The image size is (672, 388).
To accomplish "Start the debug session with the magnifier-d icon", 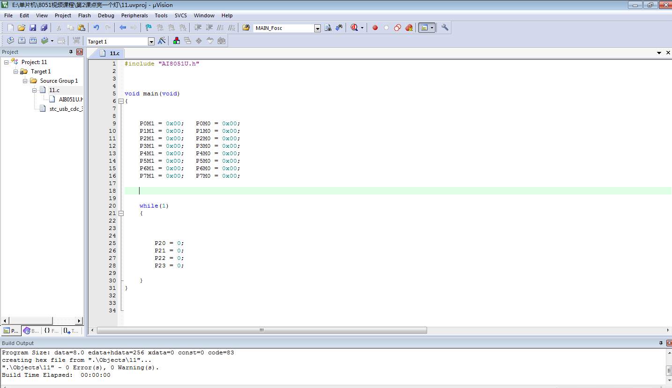I will pyautogui.click(x=354, y=28).
